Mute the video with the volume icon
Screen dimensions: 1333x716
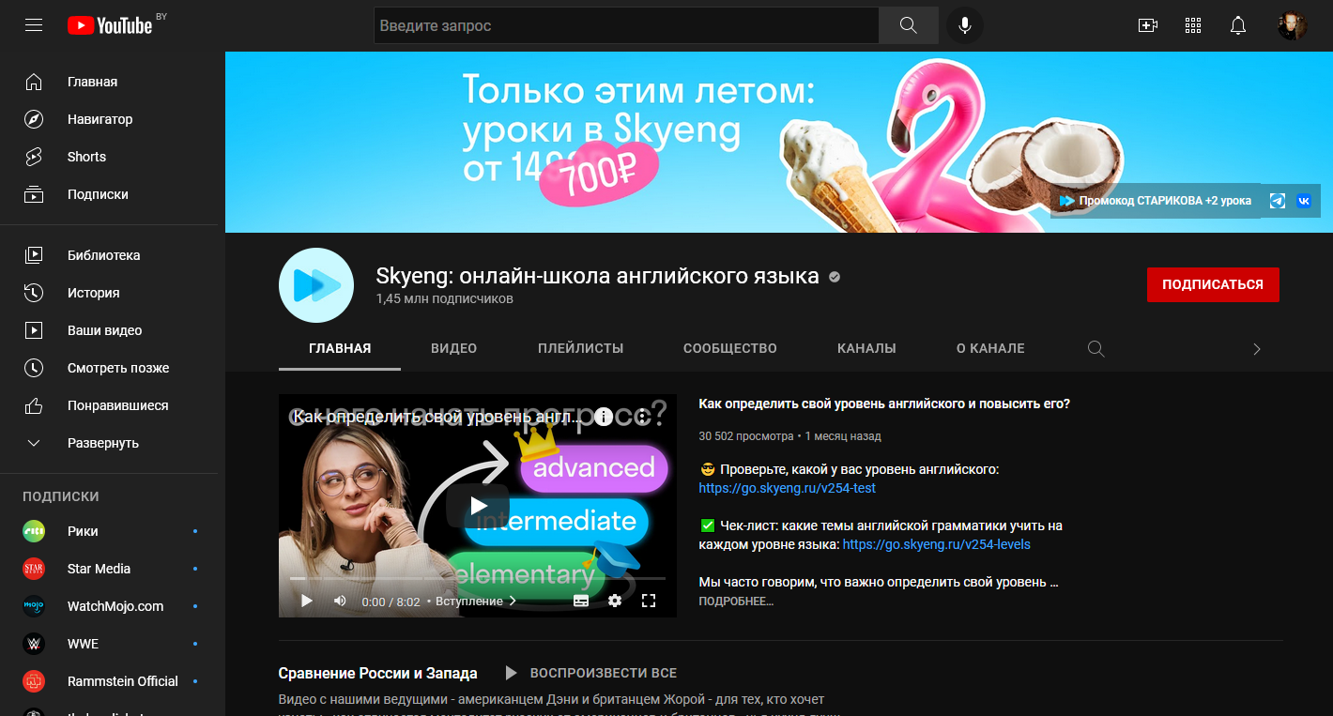[339, 601]
